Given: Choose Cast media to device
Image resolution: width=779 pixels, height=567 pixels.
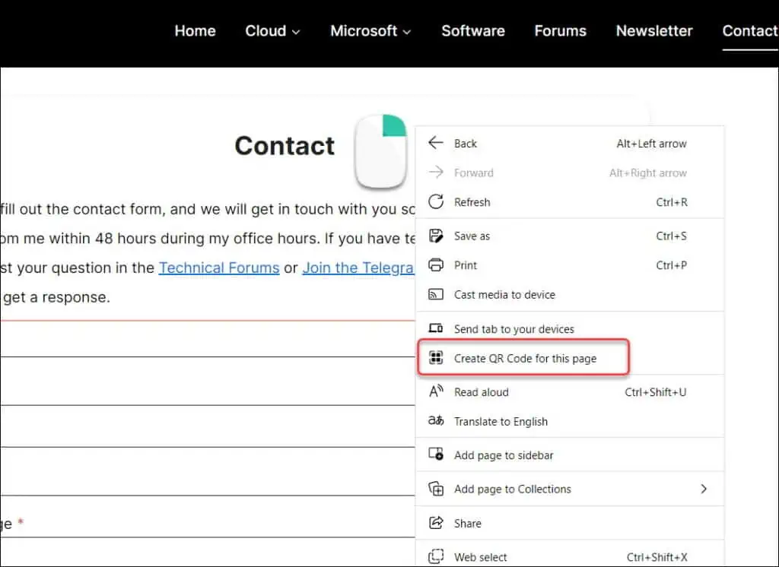Looking at the screenshot, I should [569, 294].
